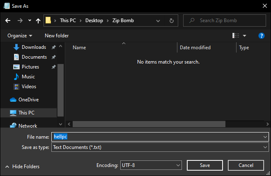The height and width of the screenshot is (176, 271).
Task: Click navigation pane vertical scrollbar thumb
Action: (x=60, y=90)
